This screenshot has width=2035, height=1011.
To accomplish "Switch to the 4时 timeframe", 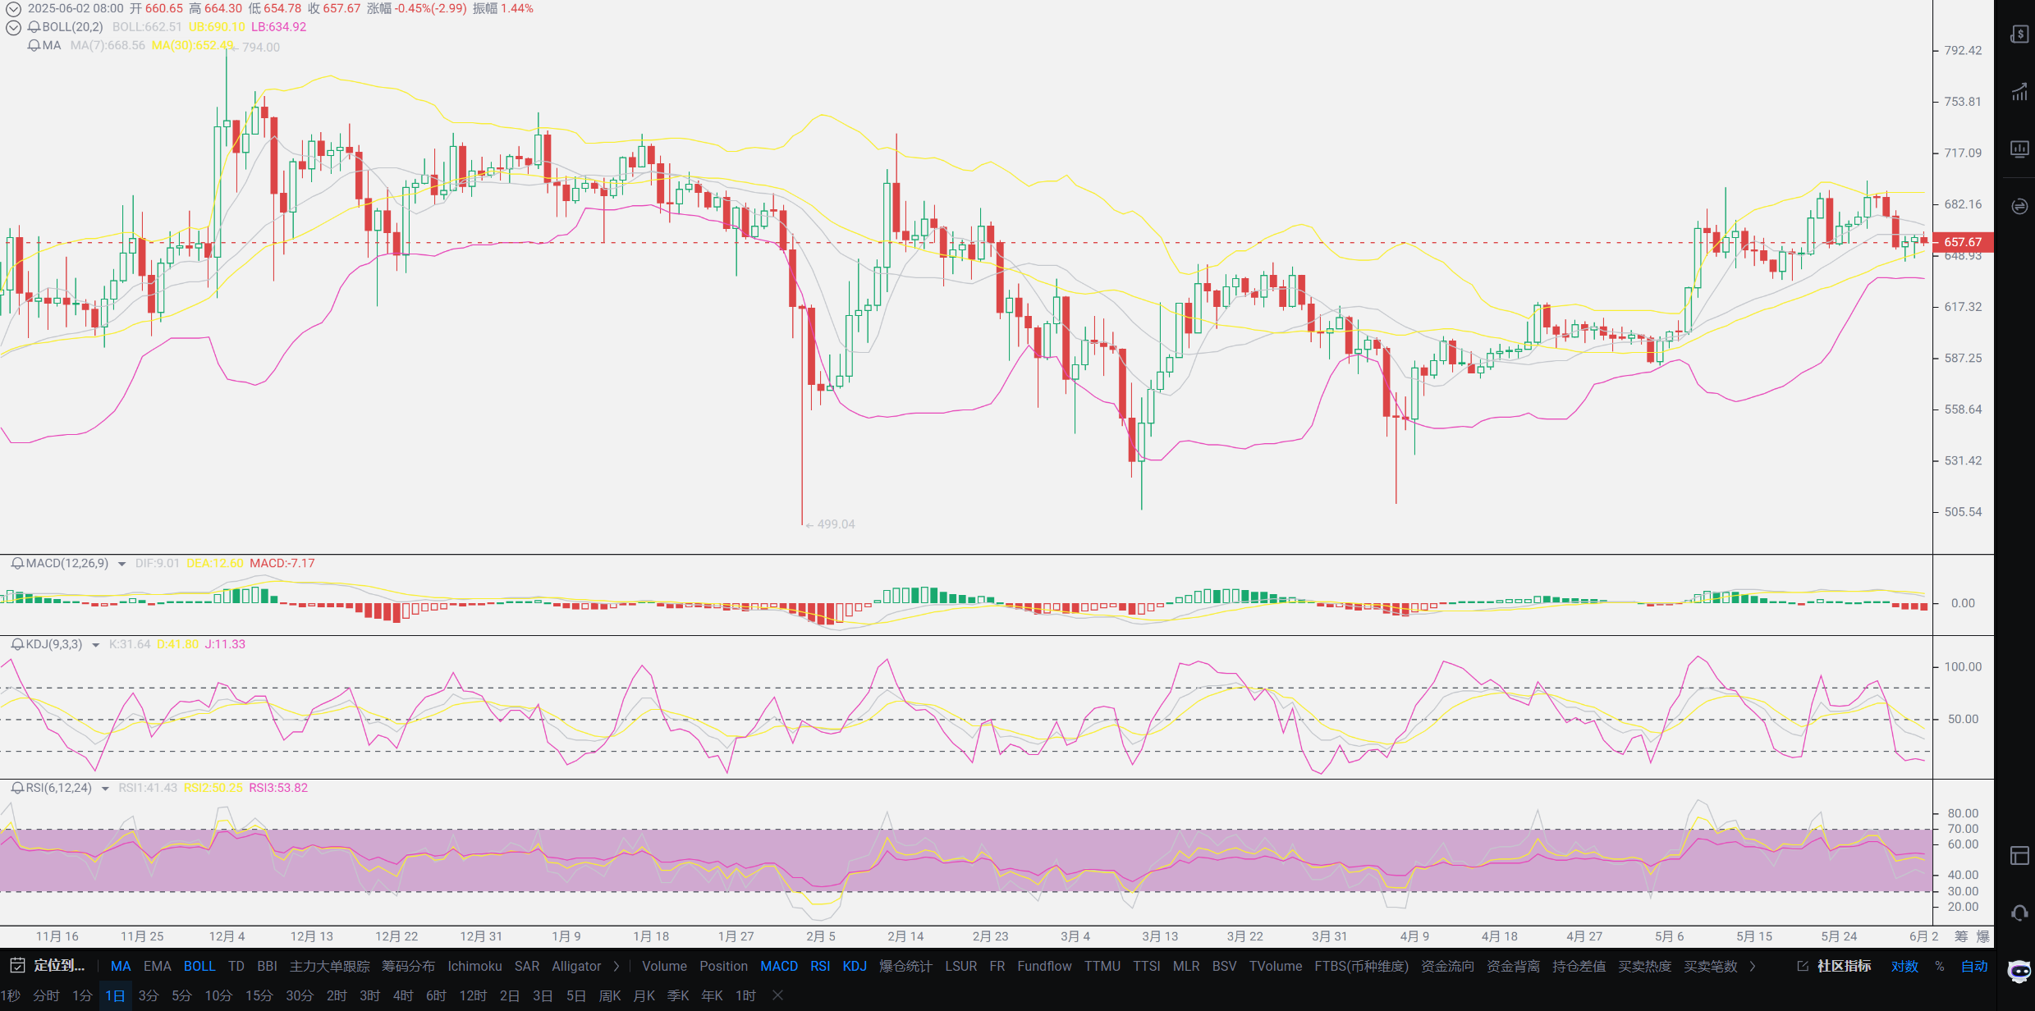I will [x=403, y=995].
